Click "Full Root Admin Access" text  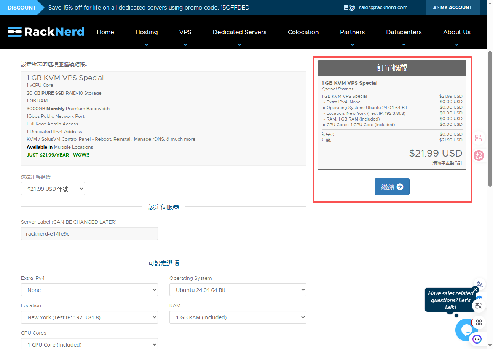[x=52, y=124]
